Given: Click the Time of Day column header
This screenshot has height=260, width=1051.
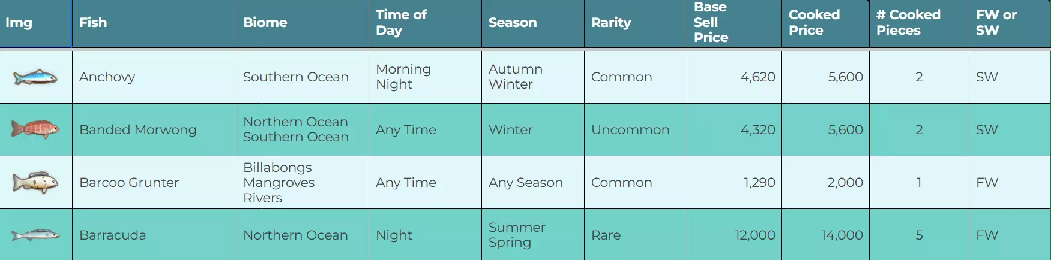Looking at the screenshot, I should 401,23.
